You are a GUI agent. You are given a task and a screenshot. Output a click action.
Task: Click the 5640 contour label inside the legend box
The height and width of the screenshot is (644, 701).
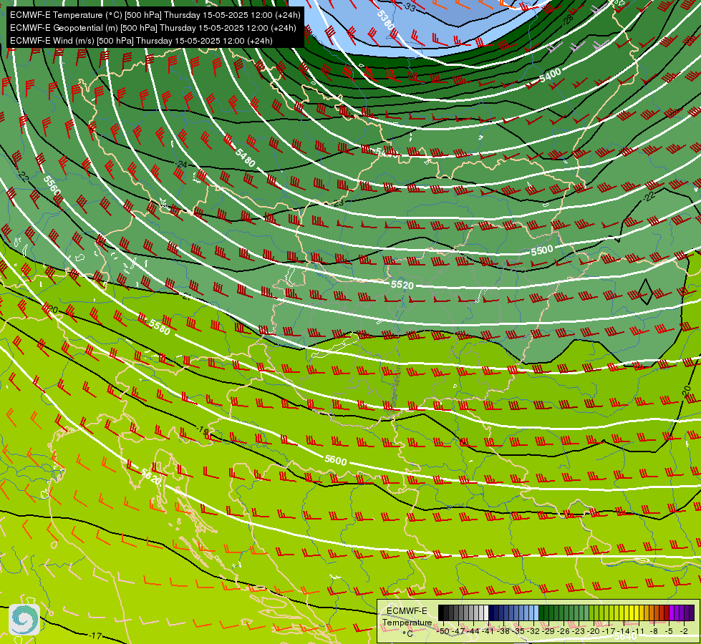(x=625, y=636)
